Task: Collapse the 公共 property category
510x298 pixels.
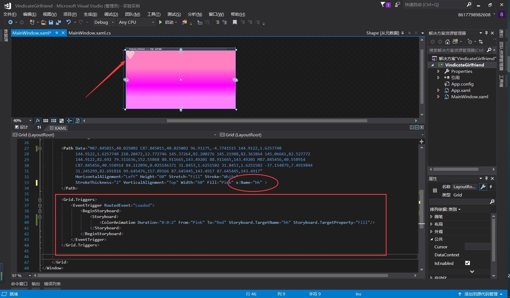Action: pos(431,239)
